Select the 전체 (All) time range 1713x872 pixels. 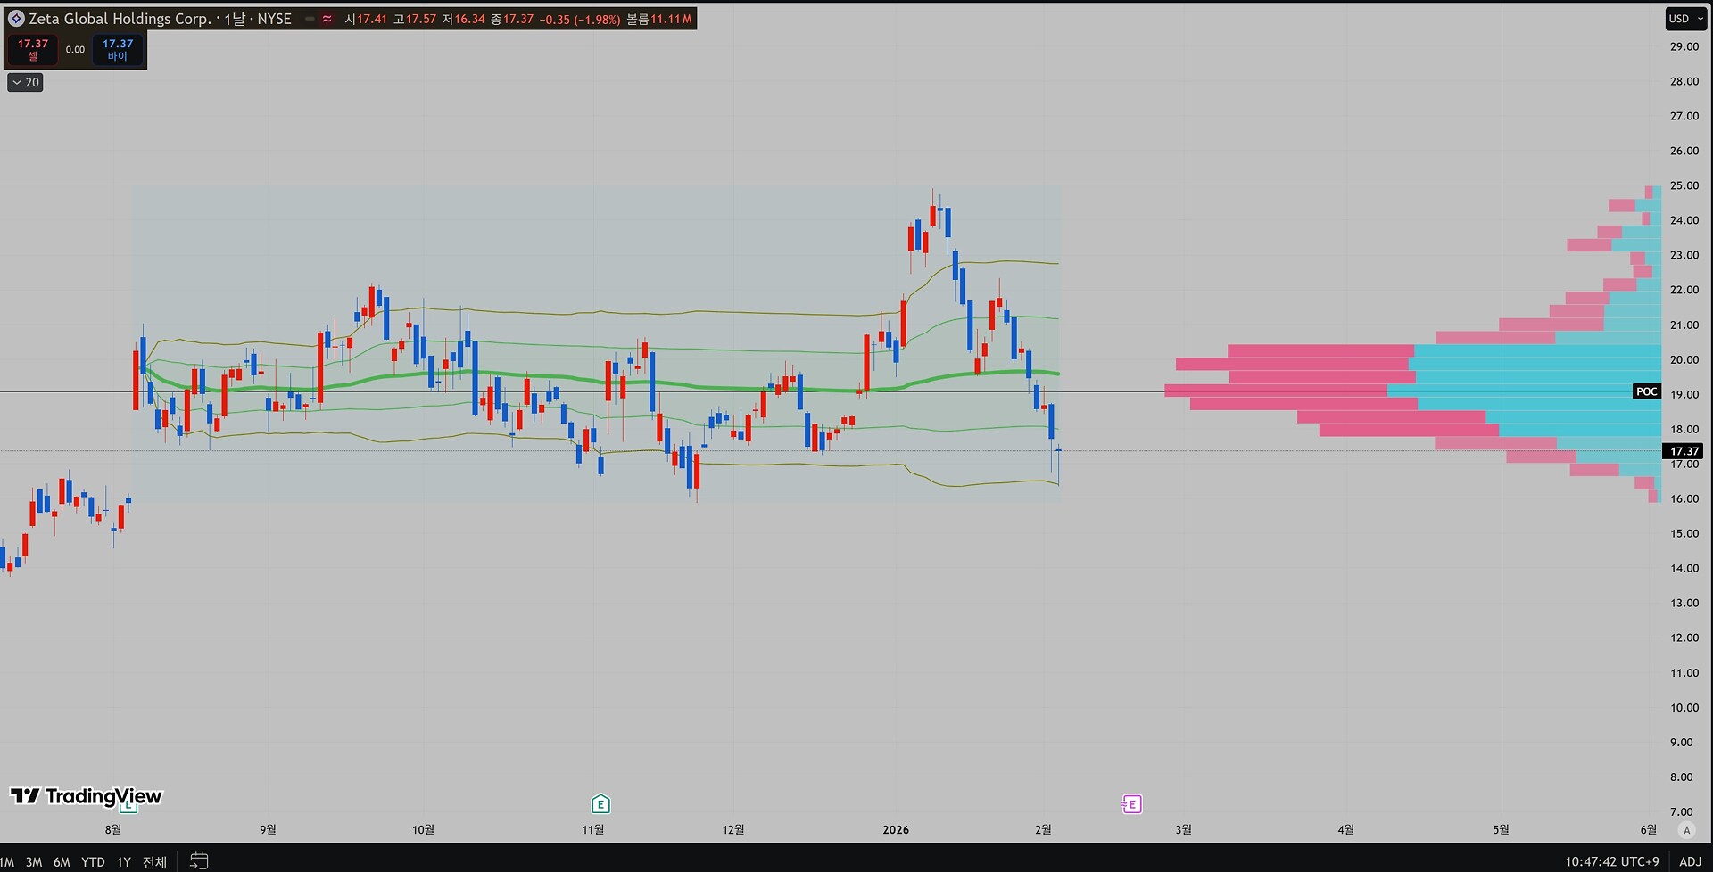tap(154, 861)
